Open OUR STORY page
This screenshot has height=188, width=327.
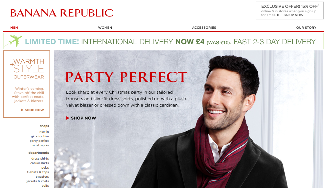click(306, 28)
